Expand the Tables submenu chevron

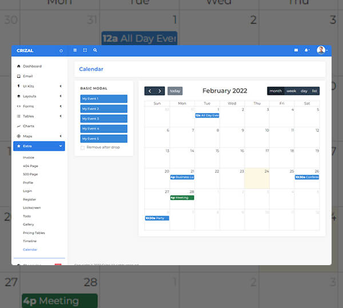(x=61, y=116)
